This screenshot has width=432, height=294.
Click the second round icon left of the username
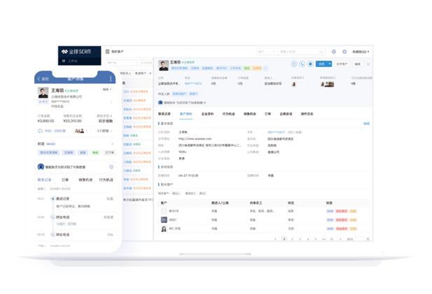[344, 52]
